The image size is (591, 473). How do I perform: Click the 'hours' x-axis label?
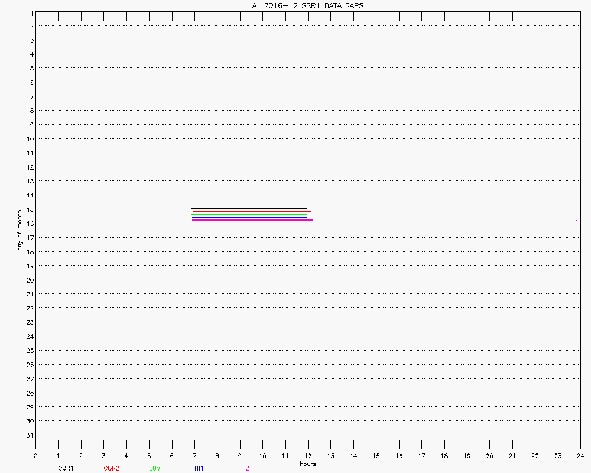click(307, 464)
